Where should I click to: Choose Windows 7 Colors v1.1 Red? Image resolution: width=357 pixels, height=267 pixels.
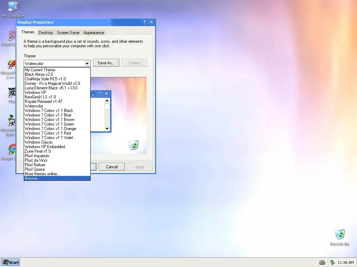pos(57,133)
